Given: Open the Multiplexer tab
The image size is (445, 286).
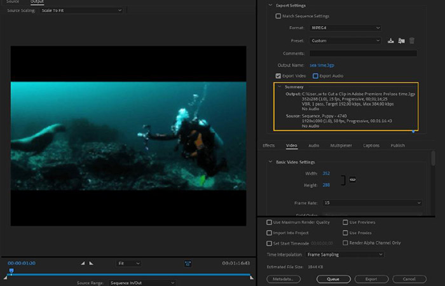Looking at the screenshot, I should (x=341, y=146).
